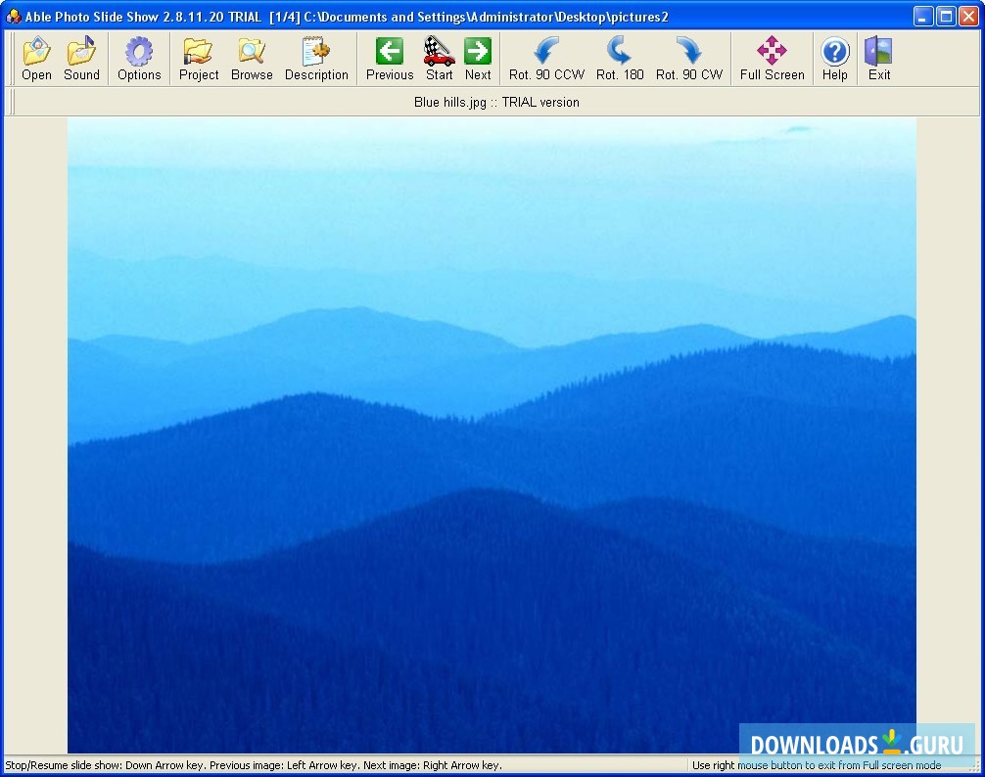Screen dimensions: 985x777
Task: Start the slide show
Action: [439, 57]
